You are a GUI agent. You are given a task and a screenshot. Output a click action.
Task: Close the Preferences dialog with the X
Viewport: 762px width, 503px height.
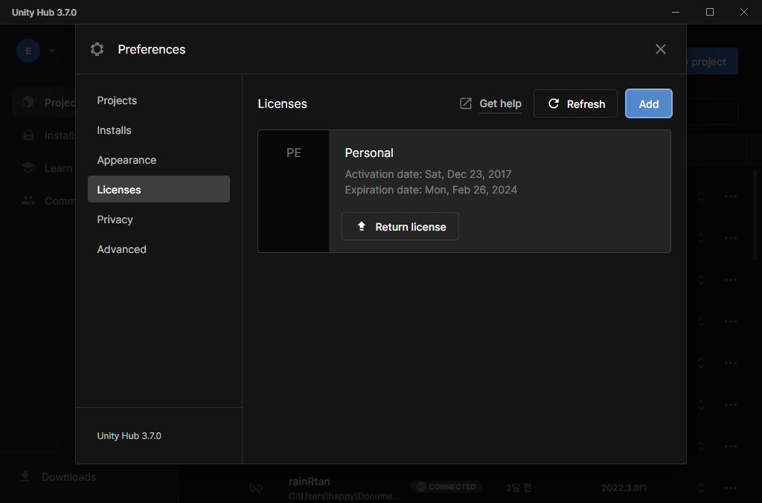(x=661, y=49)
